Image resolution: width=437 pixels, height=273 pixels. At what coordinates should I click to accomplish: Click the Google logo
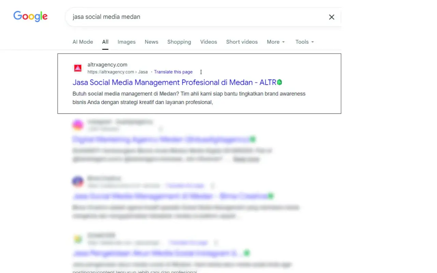coord(30,16)
